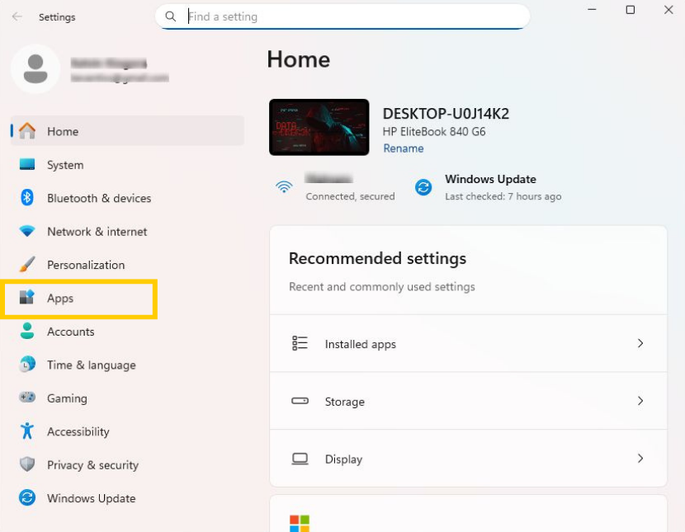The height and width of the screenshot is (532, 685).
Task: Click the Storage text in recommended settings
Action: click(345, 402)
